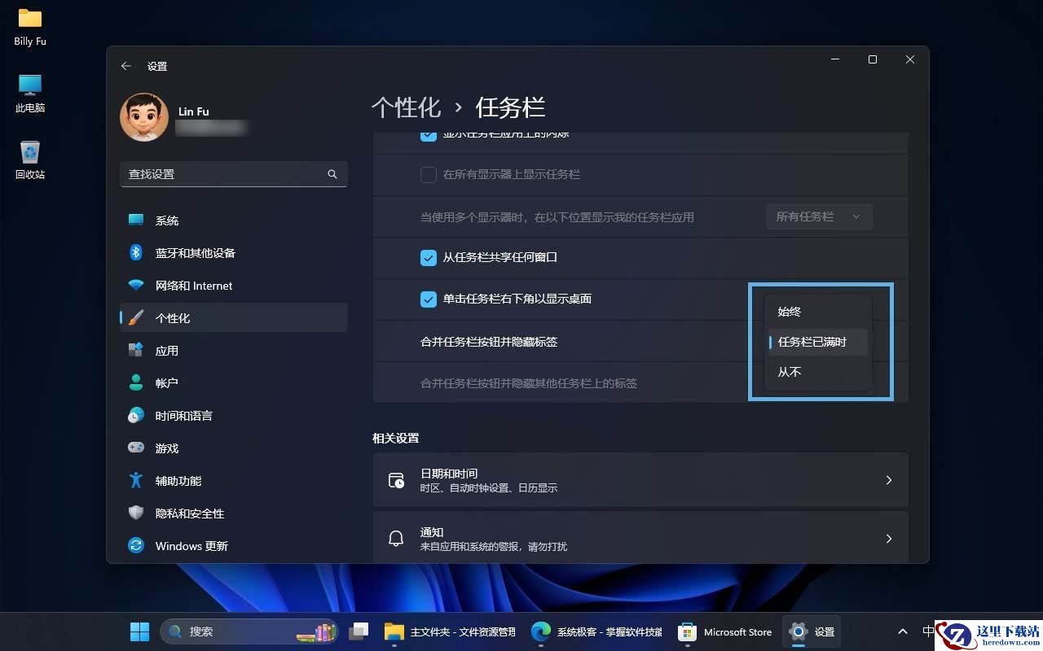Open 日期和时间 related setting
This screenshot has height=651, width=1043.
[640, 480]
